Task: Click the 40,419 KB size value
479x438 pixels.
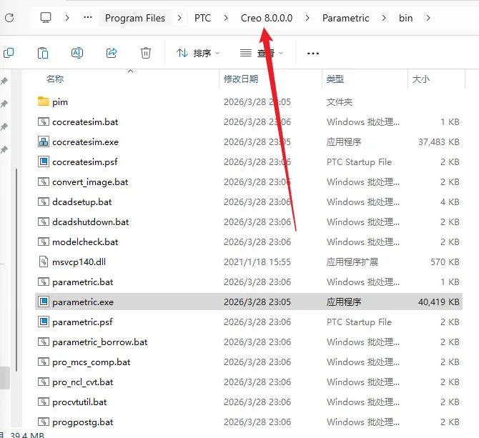Action: pos(439,302)
